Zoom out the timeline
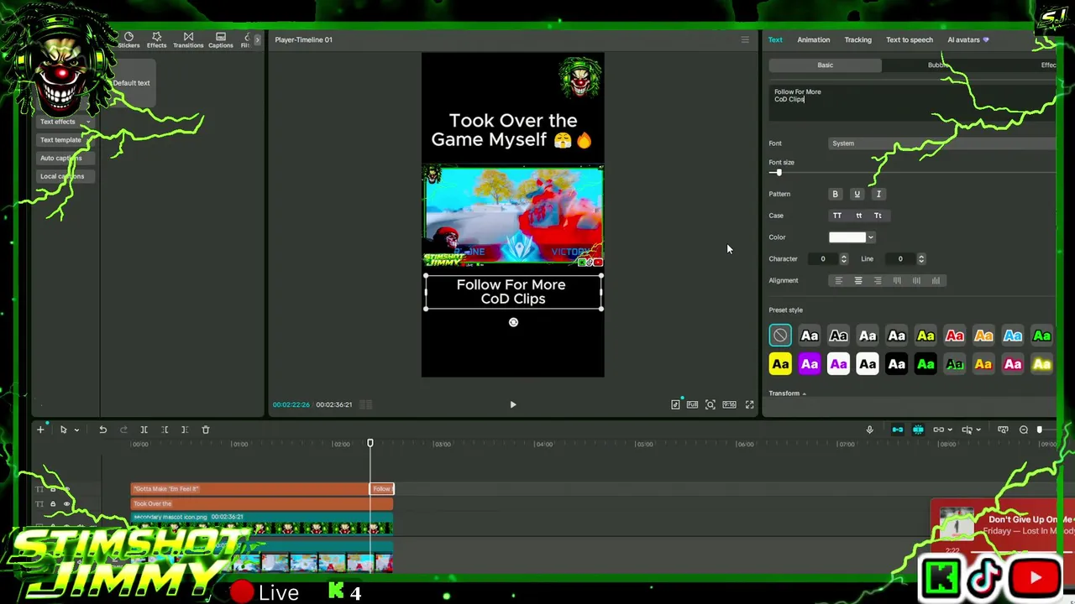 pos(1023,430)
